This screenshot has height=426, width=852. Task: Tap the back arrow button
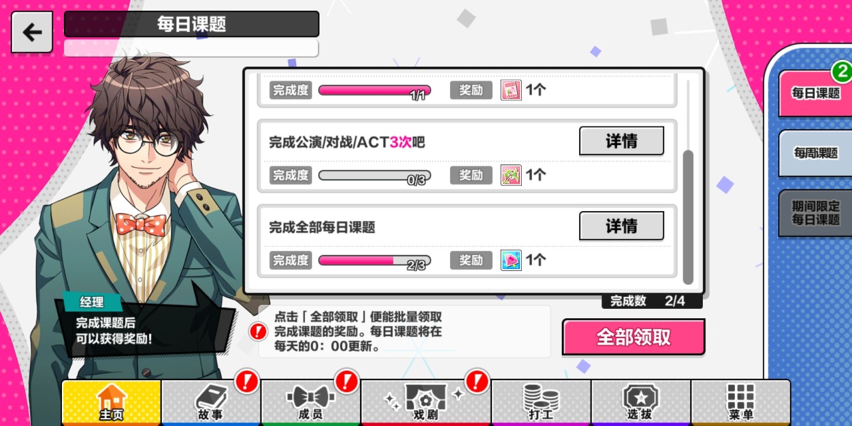pyautogui.click(x=31, y=32)
